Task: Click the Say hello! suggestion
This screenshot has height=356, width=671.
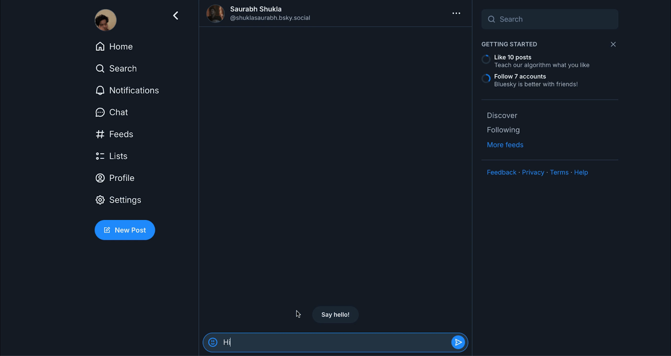Action: tap(335, 314)
